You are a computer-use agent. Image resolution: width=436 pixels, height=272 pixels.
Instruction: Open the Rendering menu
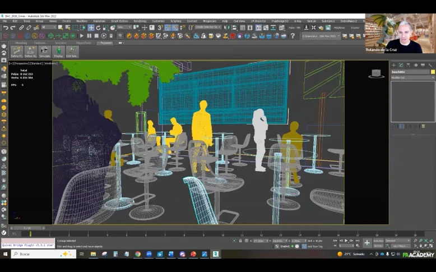pos(140,21)
